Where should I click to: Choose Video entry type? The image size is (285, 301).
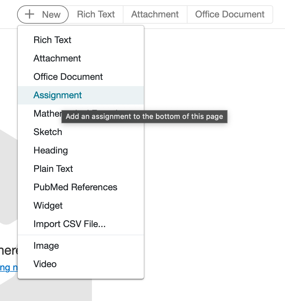45,264
